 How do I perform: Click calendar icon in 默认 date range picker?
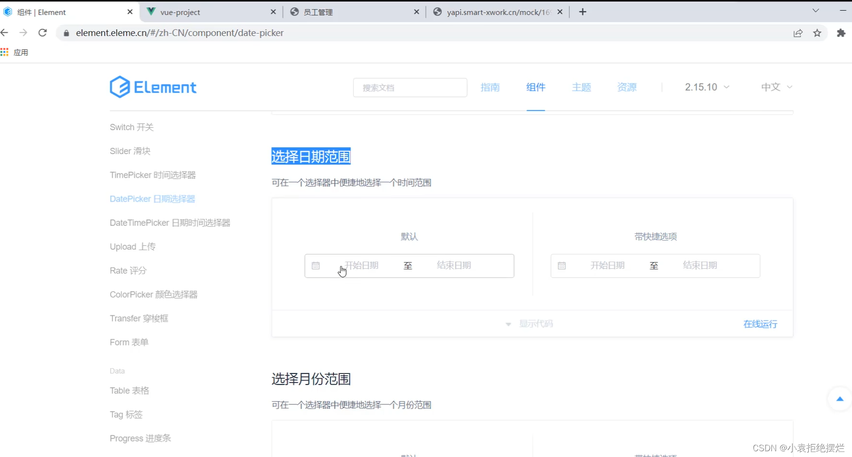click(316, 265)
